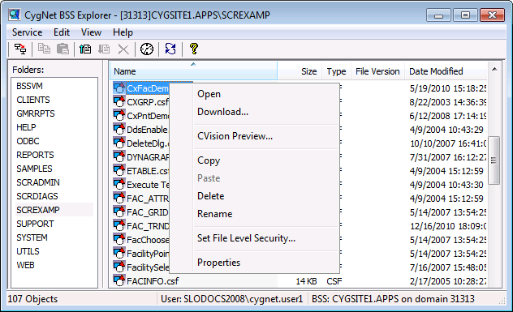This screenshot has width=513, height=312.
Task: Click the file icon beside CxPntDem
Action: pyautogui.click(x=119, y=115)
